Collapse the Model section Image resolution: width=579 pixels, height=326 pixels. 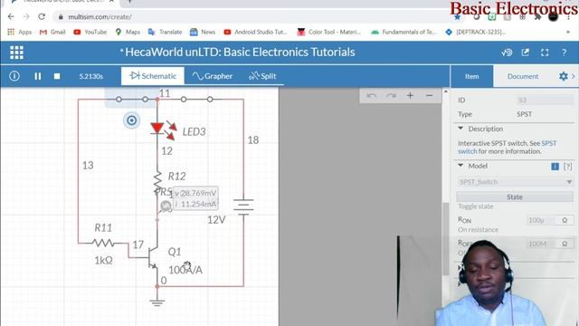pos(460,165)
